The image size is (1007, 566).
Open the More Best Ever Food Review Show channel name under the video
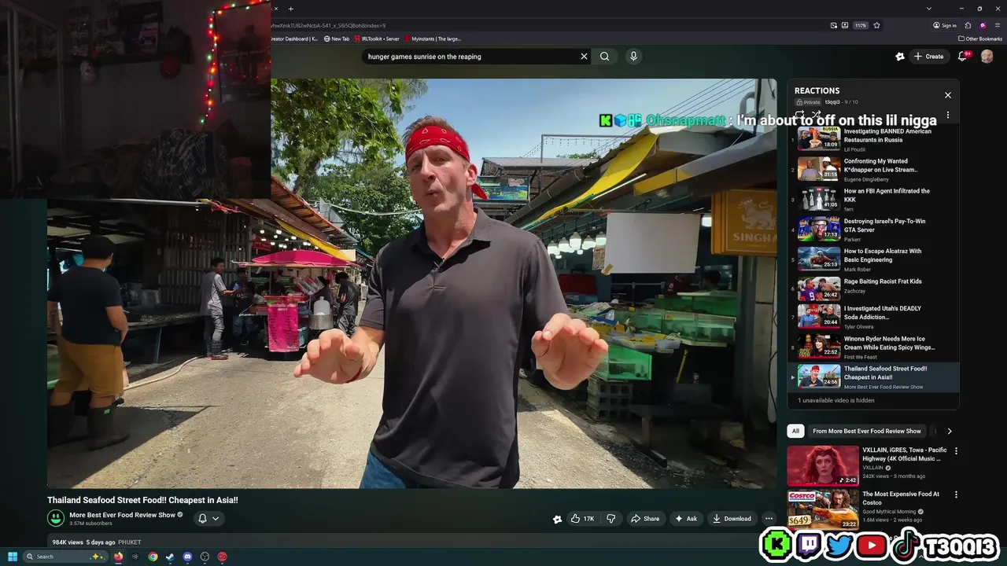122,515
